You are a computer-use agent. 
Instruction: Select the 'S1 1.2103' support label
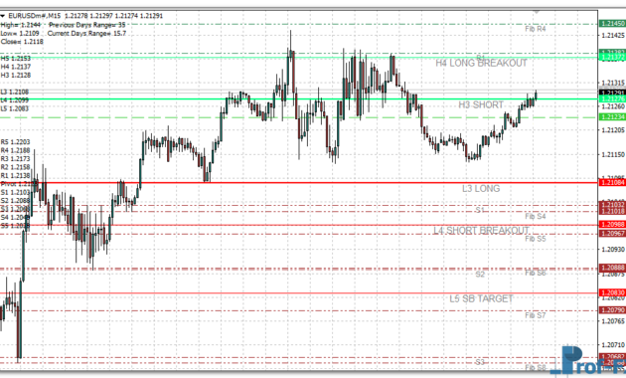15,193
